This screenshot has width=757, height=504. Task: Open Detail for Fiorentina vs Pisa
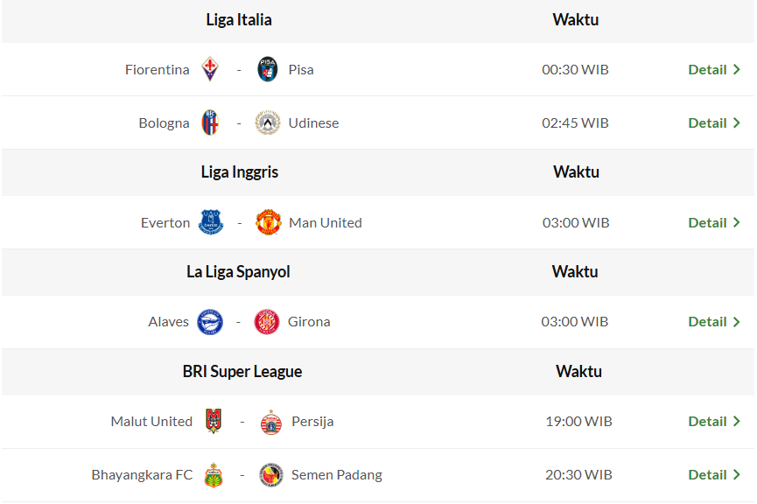[707, 69]
